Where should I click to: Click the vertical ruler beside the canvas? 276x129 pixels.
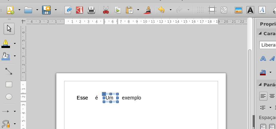pyautogui.click(x=24, y=77)
